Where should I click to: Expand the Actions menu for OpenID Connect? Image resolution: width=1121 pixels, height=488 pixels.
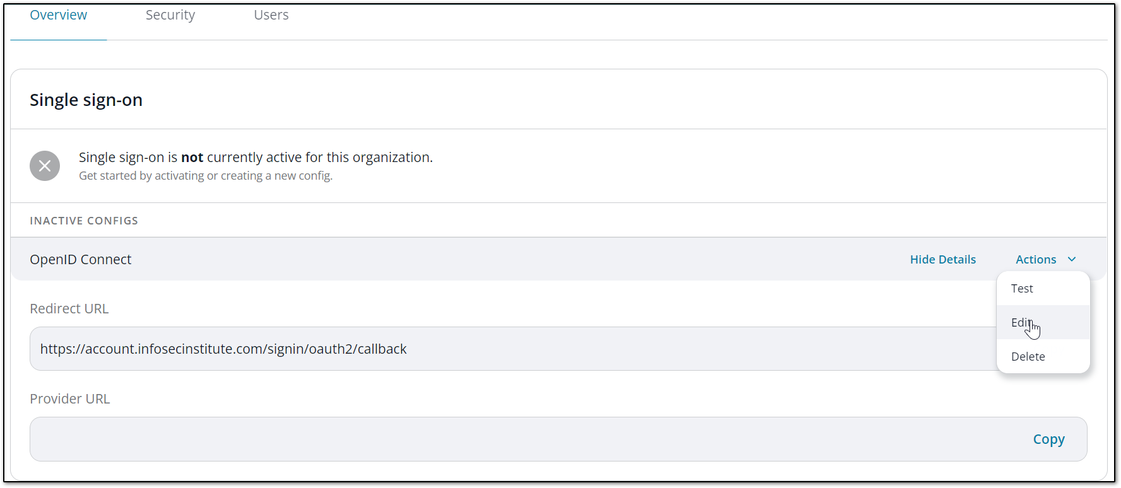click(x=1036, y=259)
